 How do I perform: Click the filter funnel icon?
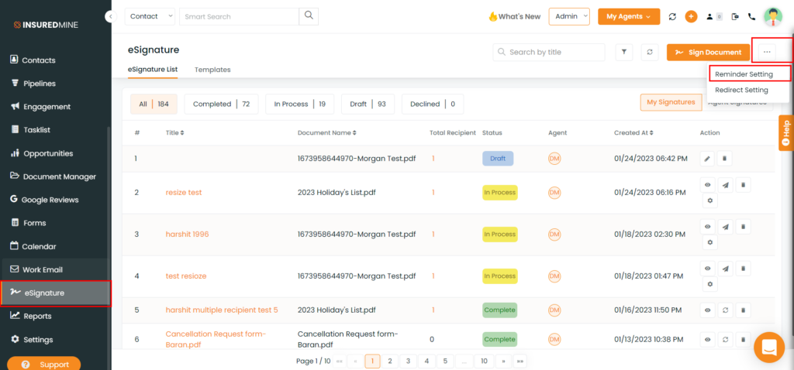(624, 52)
